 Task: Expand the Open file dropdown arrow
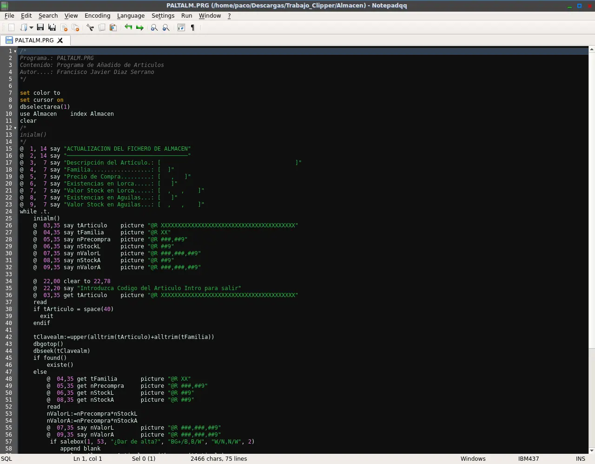[31, 28]
